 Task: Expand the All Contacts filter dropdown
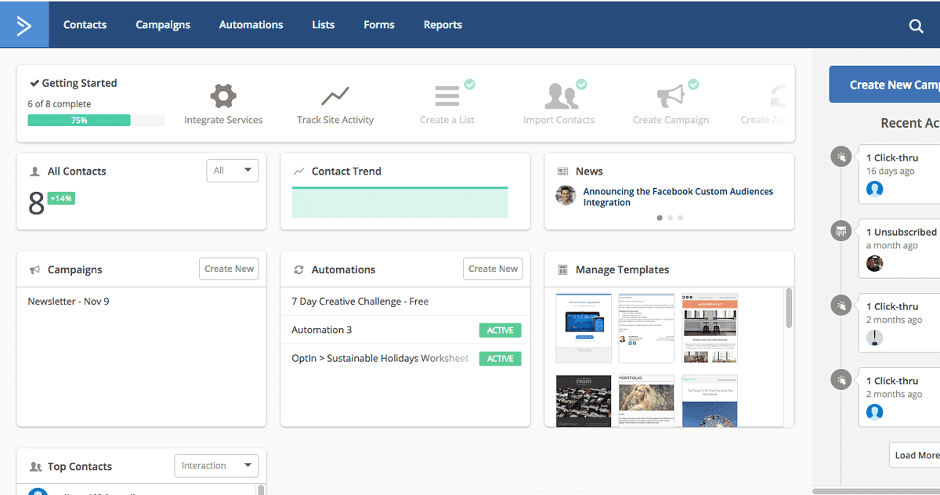(232, 171)
